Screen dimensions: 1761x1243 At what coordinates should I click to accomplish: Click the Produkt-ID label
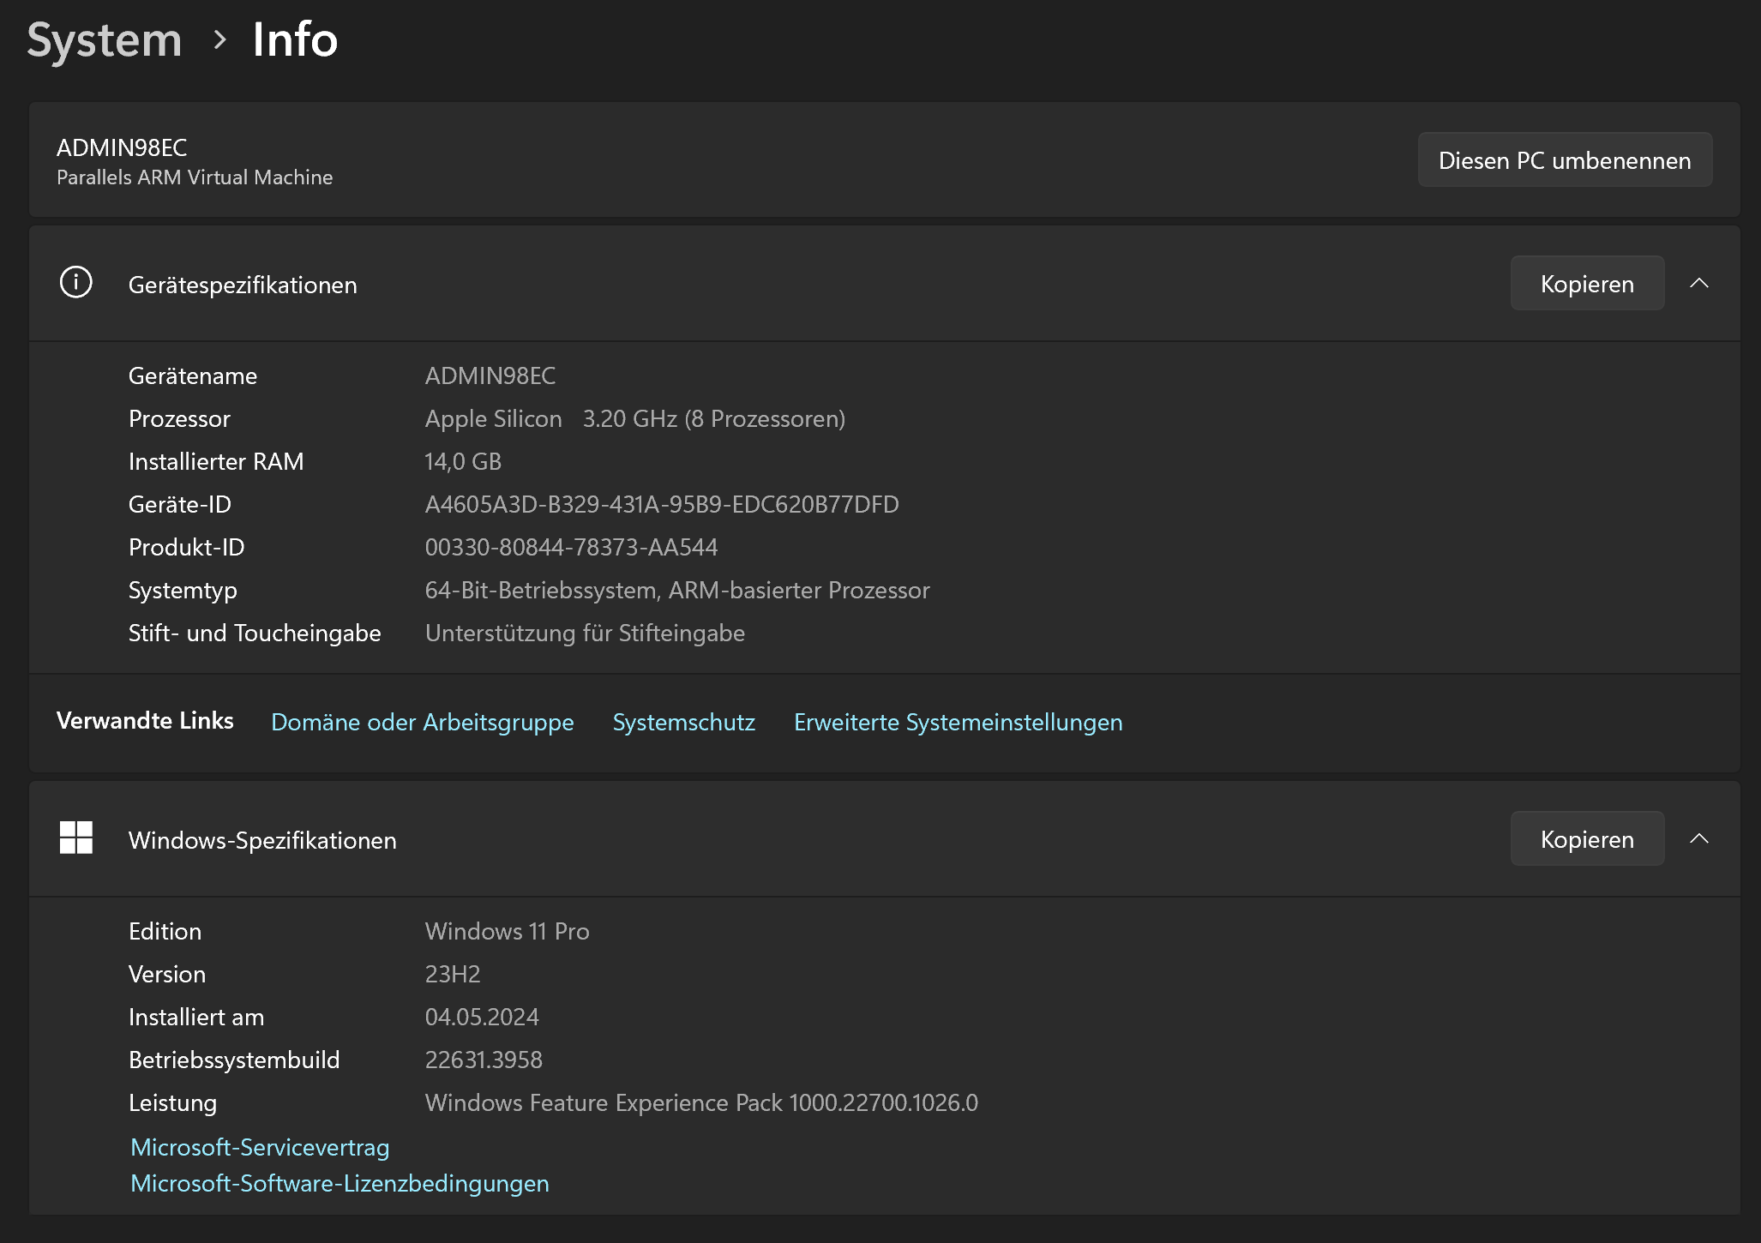click(x=187, y=547)
